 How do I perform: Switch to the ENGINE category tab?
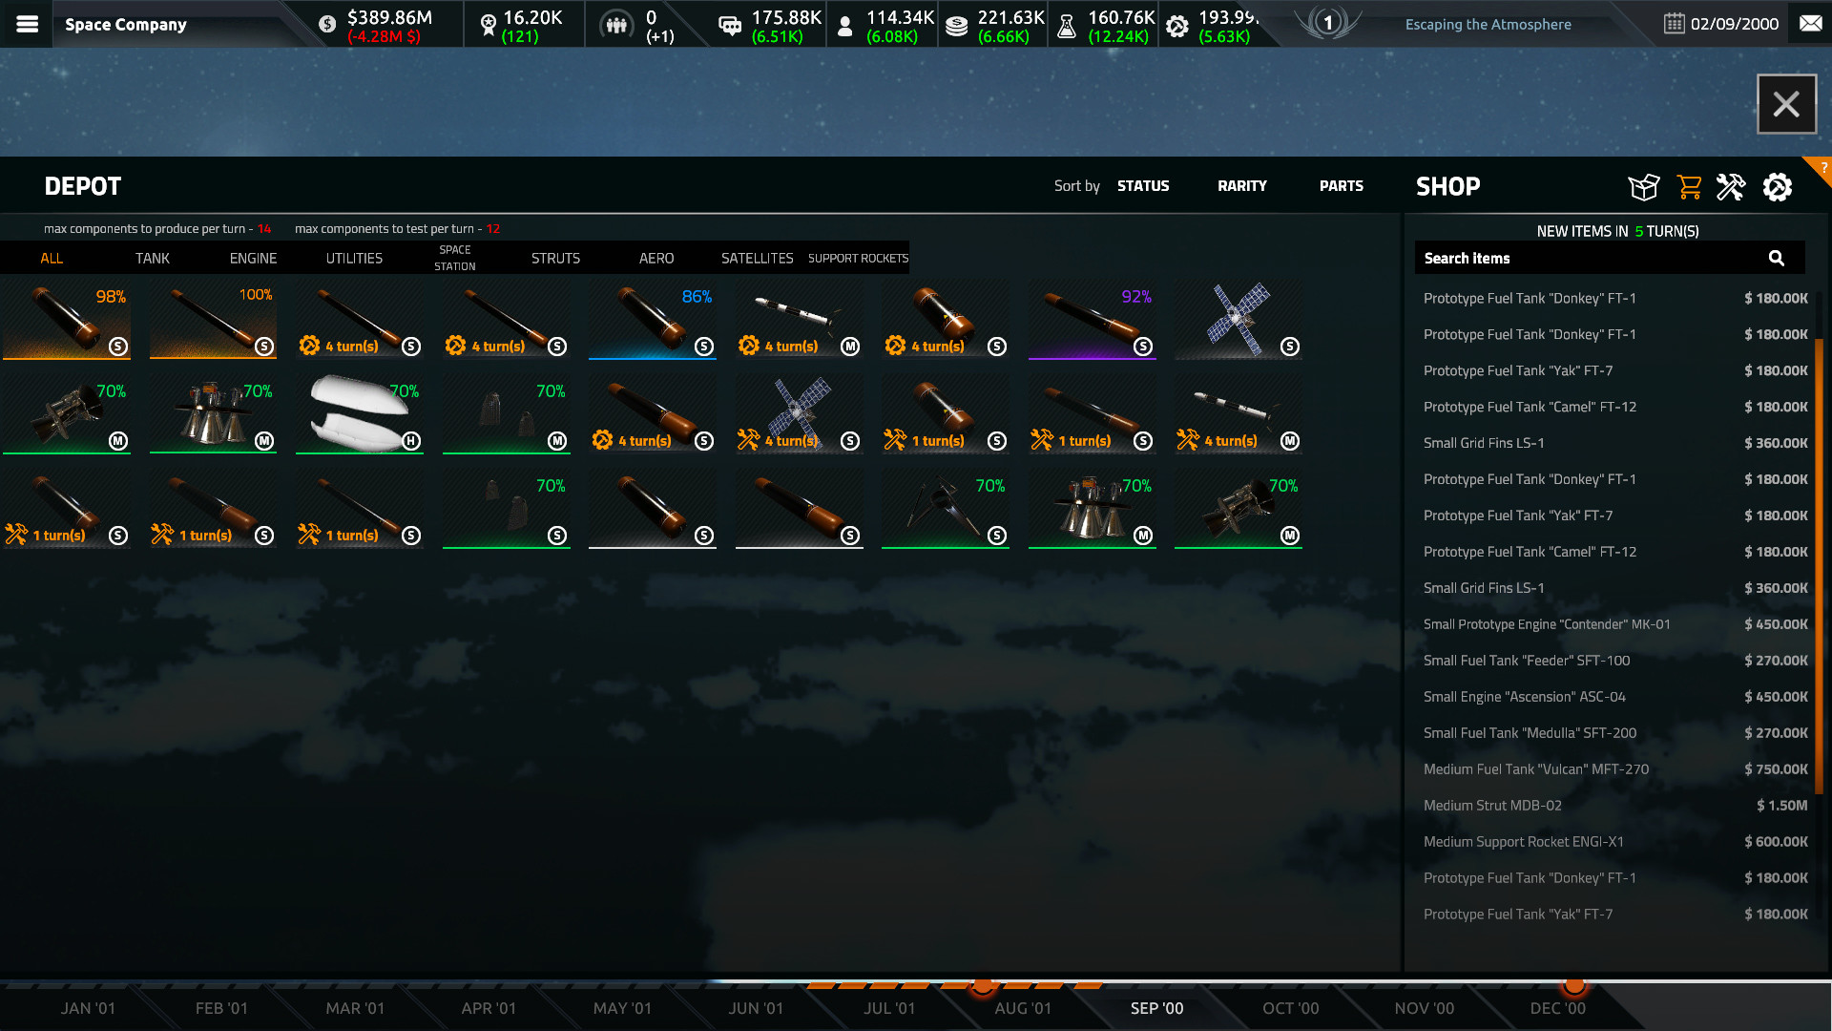(252, 258)
